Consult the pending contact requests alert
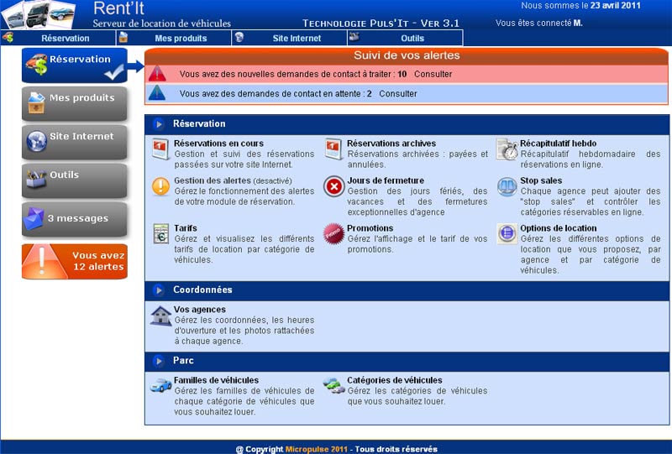 point(397,94)
